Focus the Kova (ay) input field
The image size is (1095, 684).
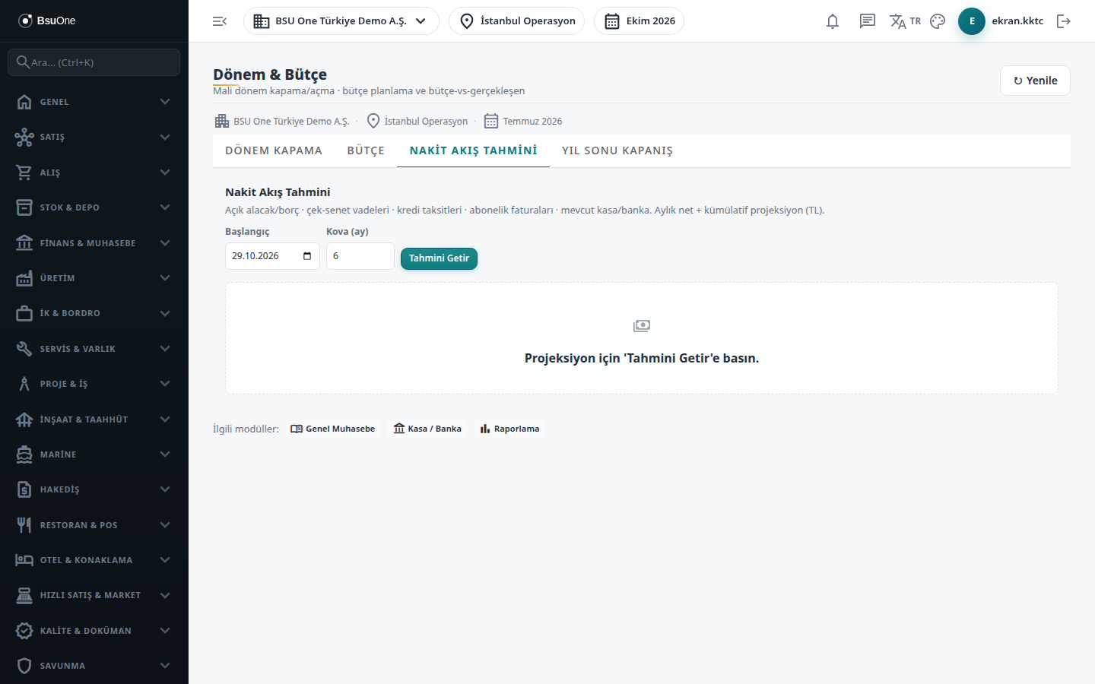point(360,256)
